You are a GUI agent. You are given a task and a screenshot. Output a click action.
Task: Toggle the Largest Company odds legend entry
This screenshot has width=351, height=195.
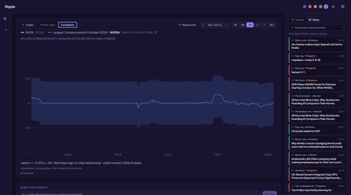tap(100, 32)
